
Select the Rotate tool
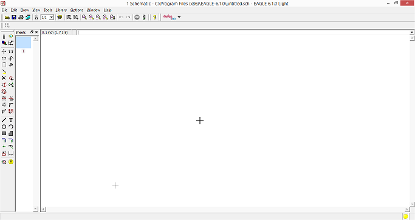click(11, 58)
